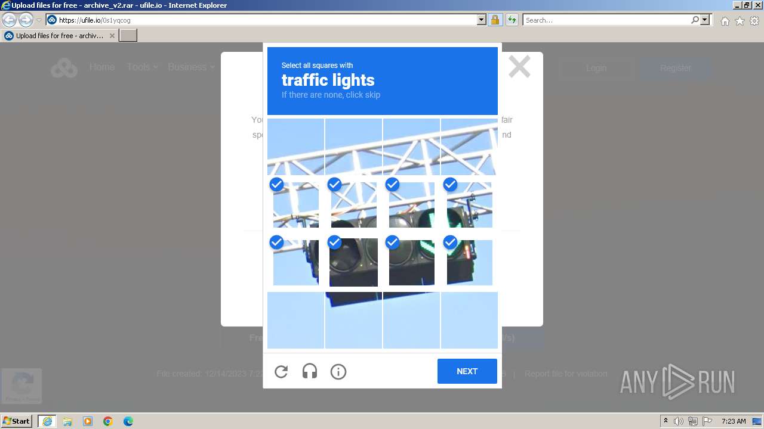The image size is (764, 429).
Task: Click the Register button
Action: pos(675,68)
